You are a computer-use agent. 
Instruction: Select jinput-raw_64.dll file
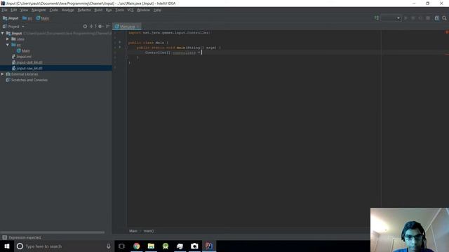pyautogui.click(x=27, y=69)
